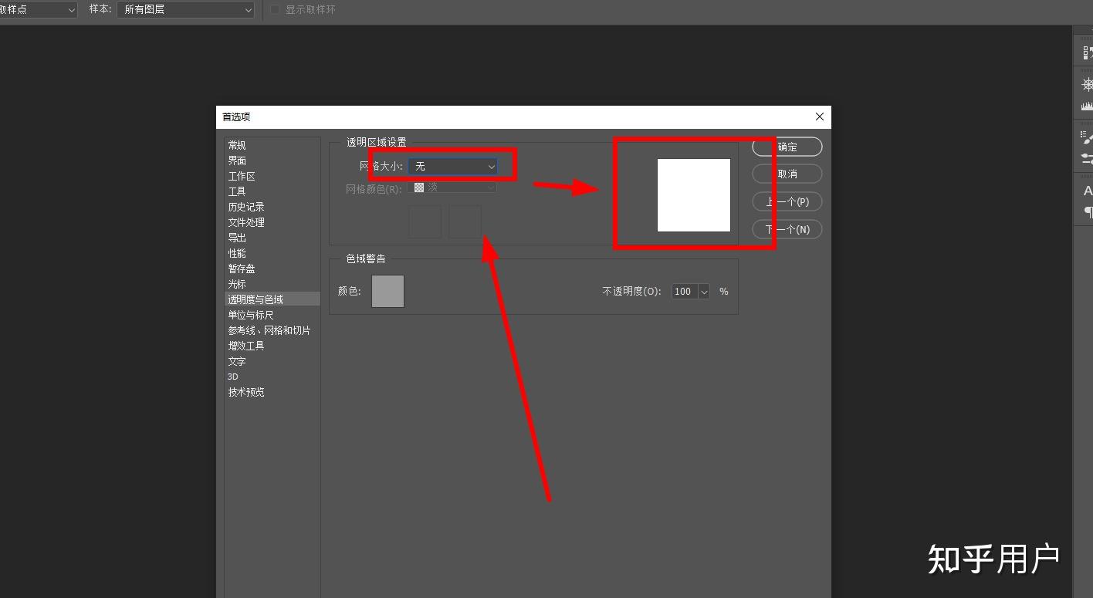The image size is (1093, 598).
Task: Click the 确定 button
Action: point(787,147)
